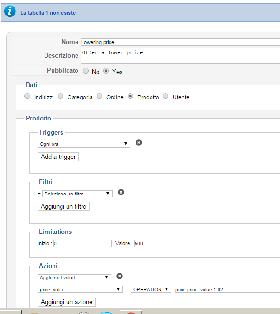Open the 'Seleziona un filtro' dropdown

coord(77,194)
